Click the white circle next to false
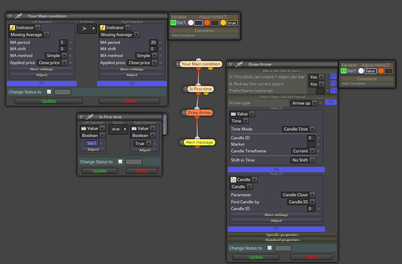The image size is (402, 264). pyautogui.click(x=361, y=71)
